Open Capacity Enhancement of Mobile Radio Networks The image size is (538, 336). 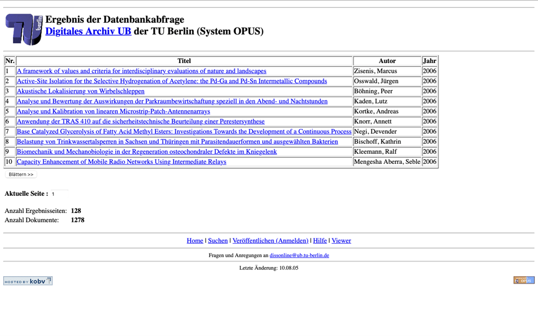pyautogui.click(x=121, y=161)
